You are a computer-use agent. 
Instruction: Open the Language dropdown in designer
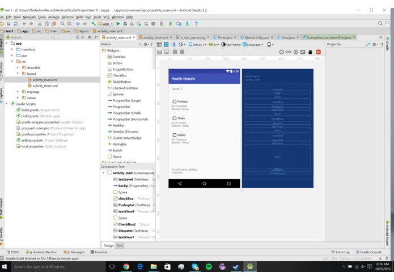[253, 44]
